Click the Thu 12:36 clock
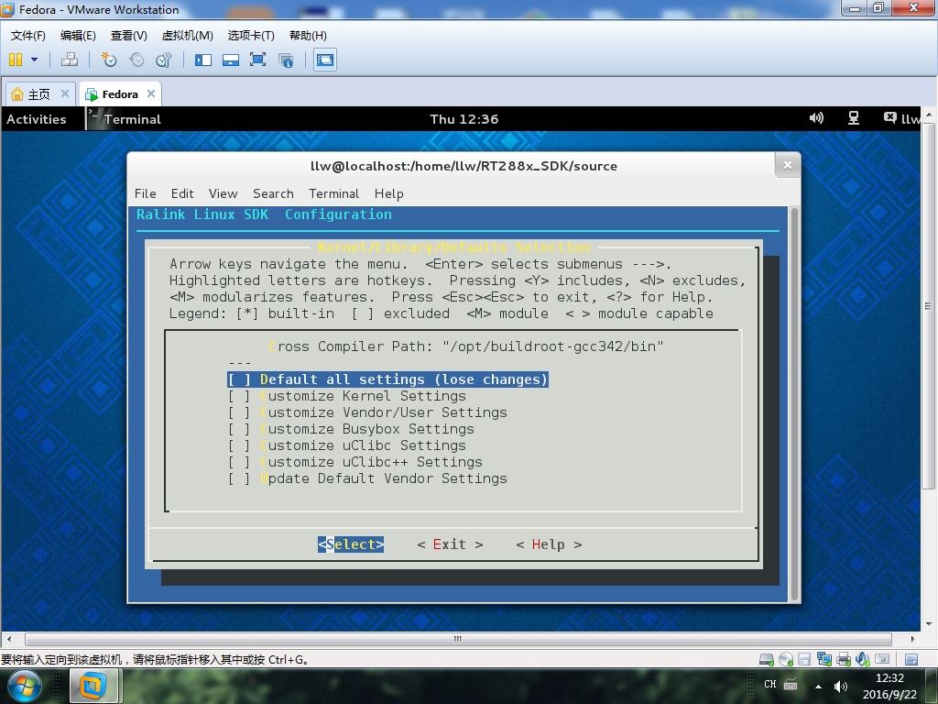The image size is (938, 704). click(464, 119)
